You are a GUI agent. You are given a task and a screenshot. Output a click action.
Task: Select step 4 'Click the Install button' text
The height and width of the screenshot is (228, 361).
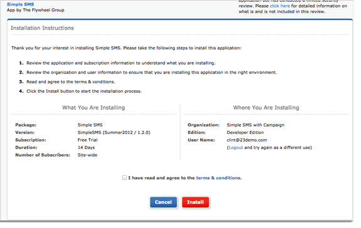tap(84, 91)
